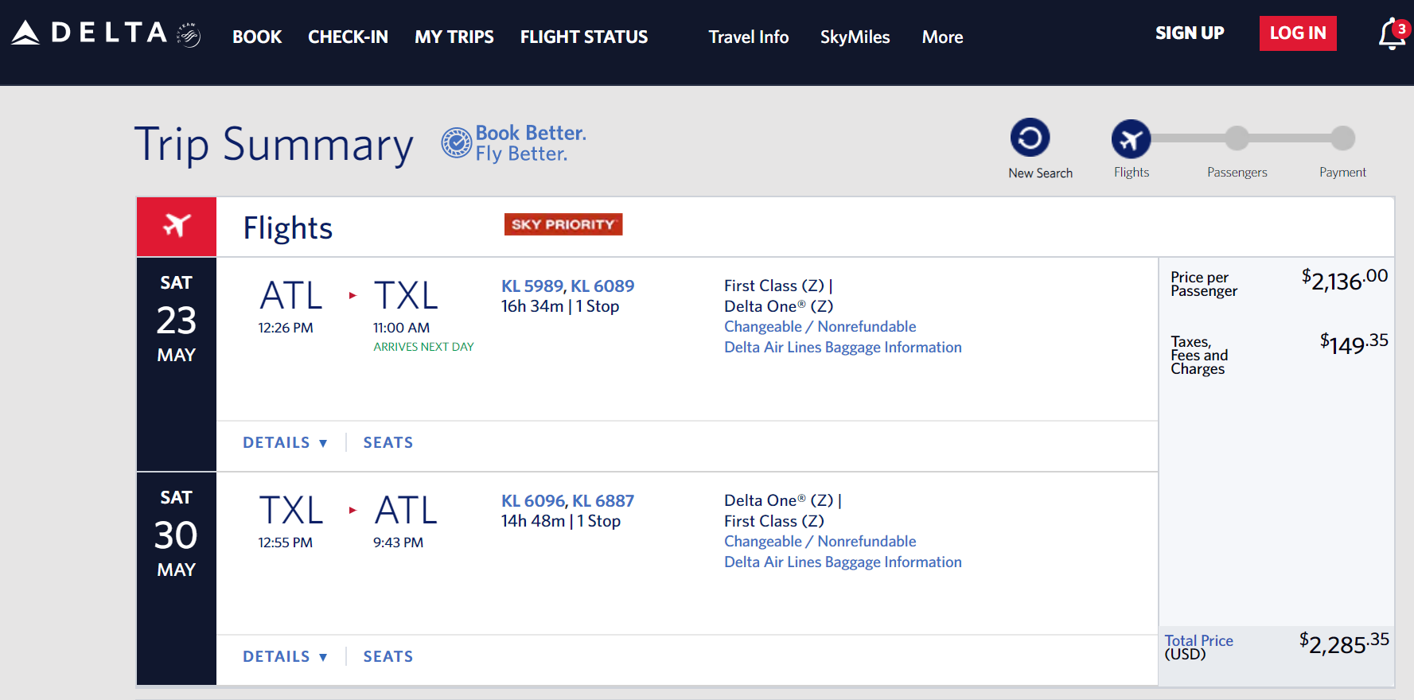Open the BOOK menu item
1414x700 pixels.
click(257, 37)
